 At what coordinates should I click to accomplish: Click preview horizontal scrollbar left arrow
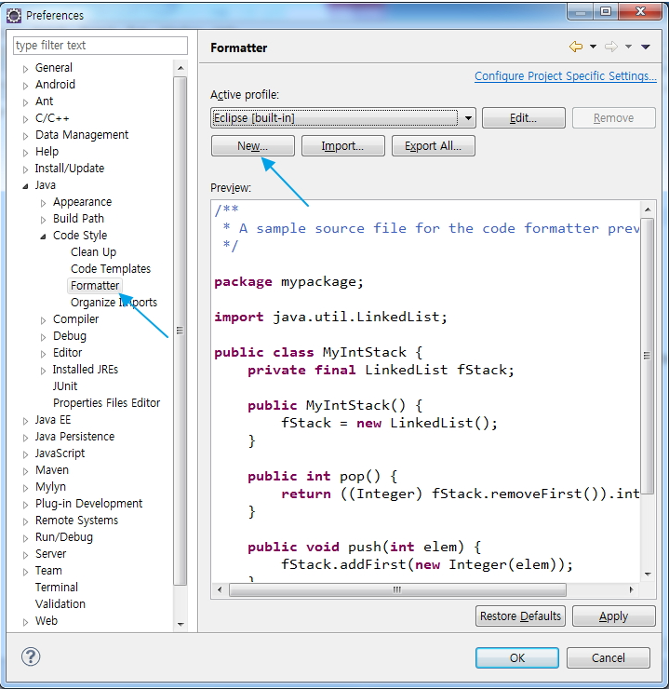tap(220, 589)
